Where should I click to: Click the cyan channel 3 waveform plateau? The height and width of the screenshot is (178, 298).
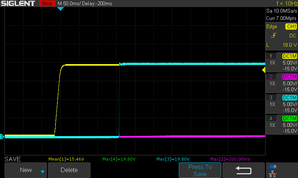192,64
